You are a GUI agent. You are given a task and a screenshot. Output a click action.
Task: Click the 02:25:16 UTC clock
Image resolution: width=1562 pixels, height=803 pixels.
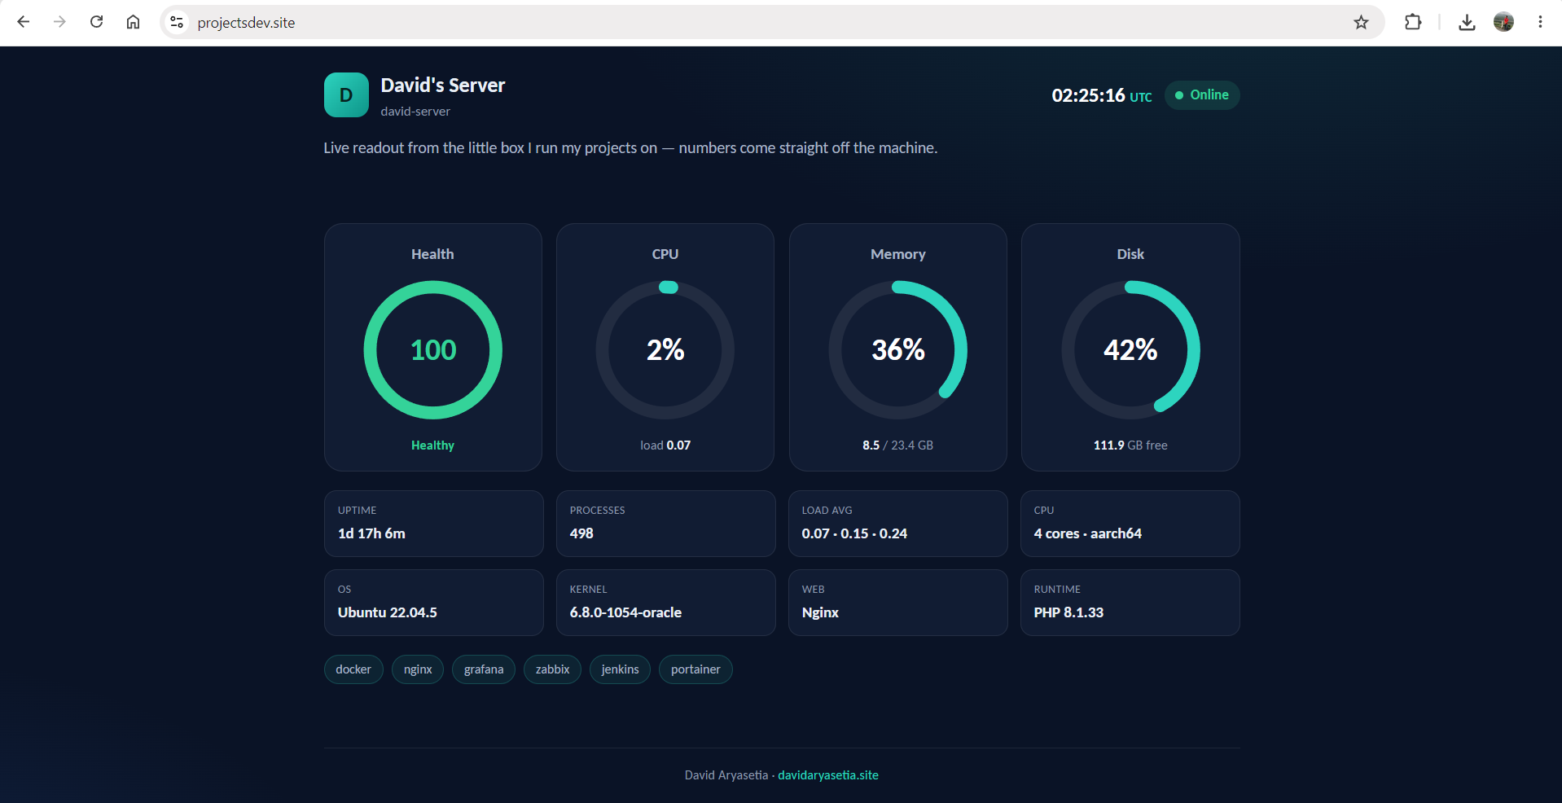(1102, 95)
